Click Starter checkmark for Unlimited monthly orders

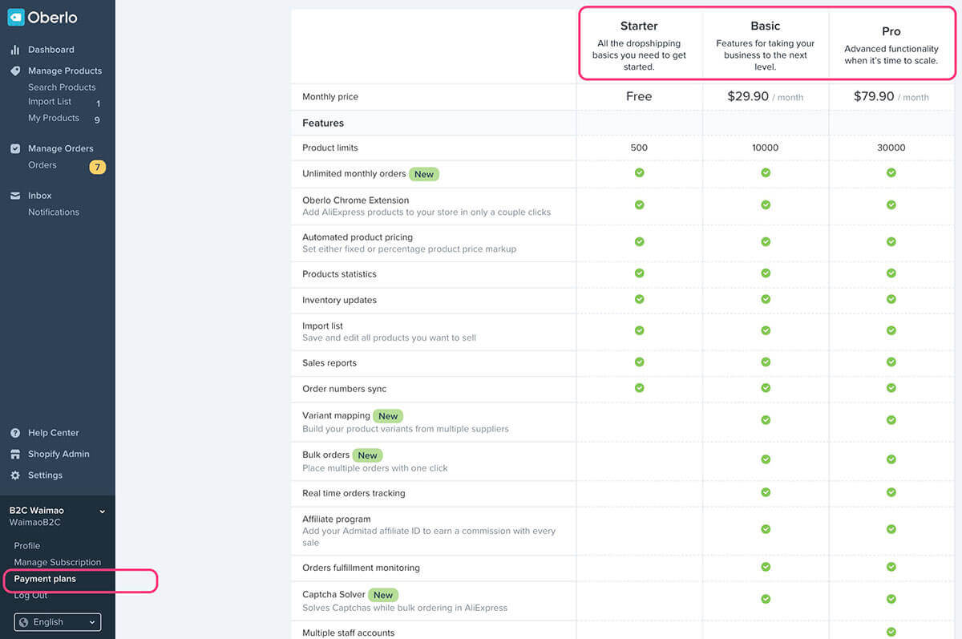pos(640,173)
